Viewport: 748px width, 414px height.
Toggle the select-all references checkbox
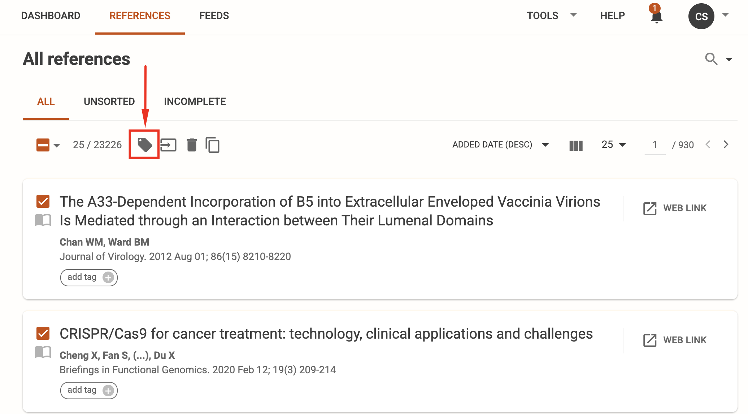pyautogui.click(x=43, y=145)
